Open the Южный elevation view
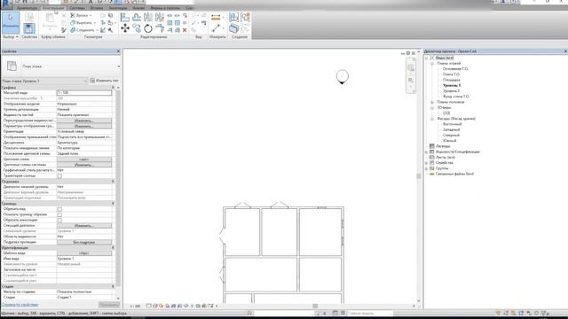This screenshot has width=568, height=319. tap(450, 141)
